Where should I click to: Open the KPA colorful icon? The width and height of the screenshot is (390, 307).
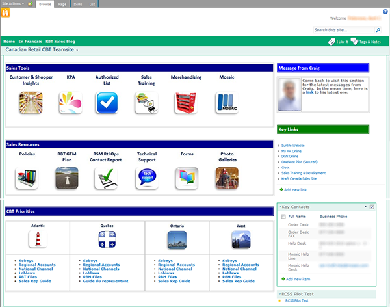tap(71, 103)
